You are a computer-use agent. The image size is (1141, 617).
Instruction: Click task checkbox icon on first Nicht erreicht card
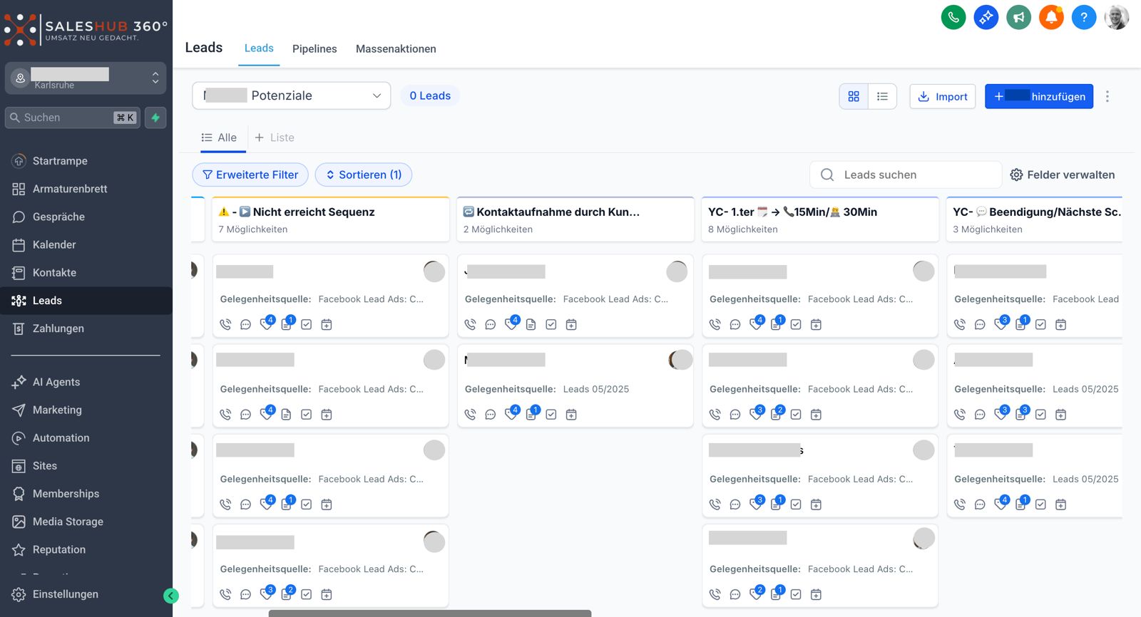307,325
